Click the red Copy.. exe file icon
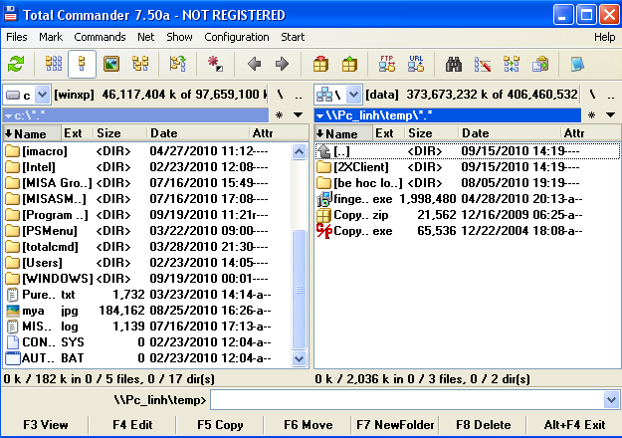Viewport: 622px width, 438px height. pos(324,231)
